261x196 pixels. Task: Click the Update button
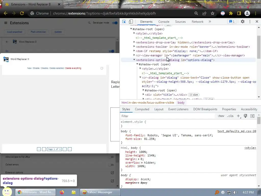coord(58,32)
